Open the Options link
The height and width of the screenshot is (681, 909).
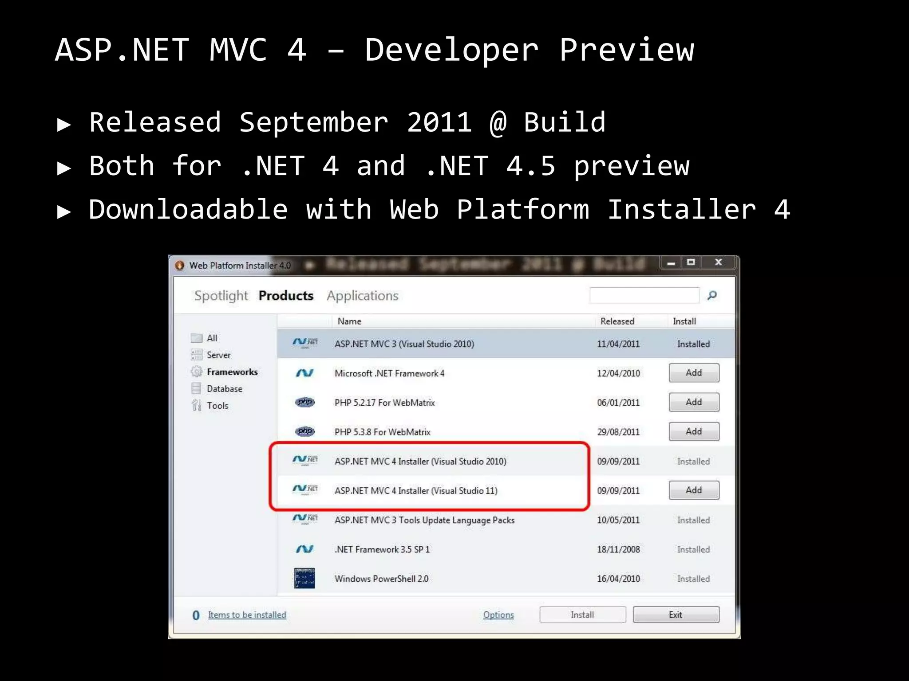coord(498,615)
